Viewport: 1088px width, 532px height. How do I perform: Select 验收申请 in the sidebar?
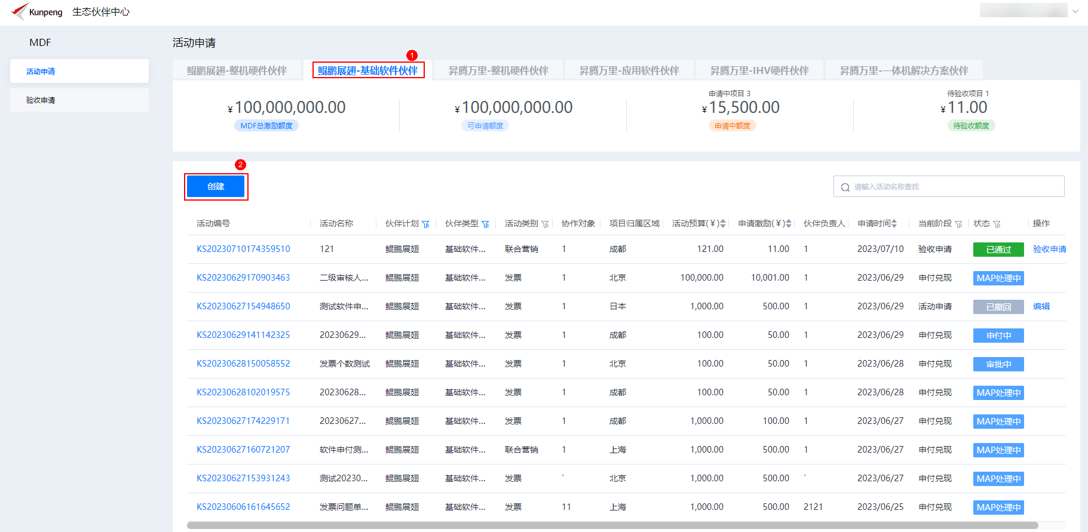[79, 100]
